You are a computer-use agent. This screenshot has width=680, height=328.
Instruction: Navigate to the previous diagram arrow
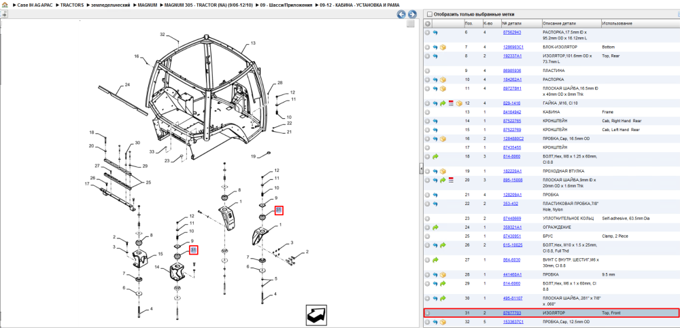point(402,14)
